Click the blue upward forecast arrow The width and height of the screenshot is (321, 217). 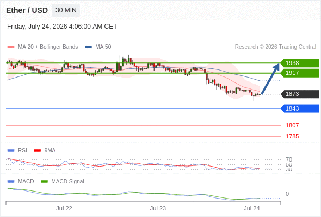click(270, 79)
